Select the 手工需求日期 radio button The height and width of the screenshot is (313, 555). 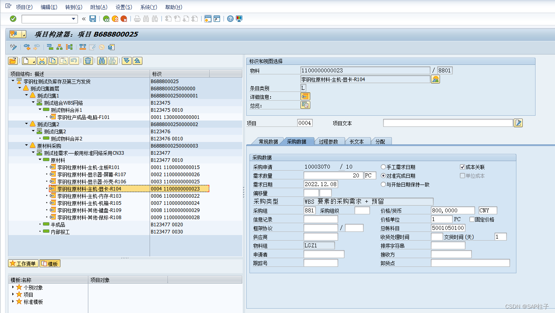click(x=384, y=167)
